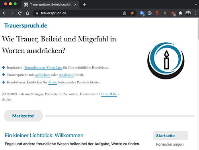Click the page's vertical scrollbar
Screen dimensions: 199x150
click(198, 29)
